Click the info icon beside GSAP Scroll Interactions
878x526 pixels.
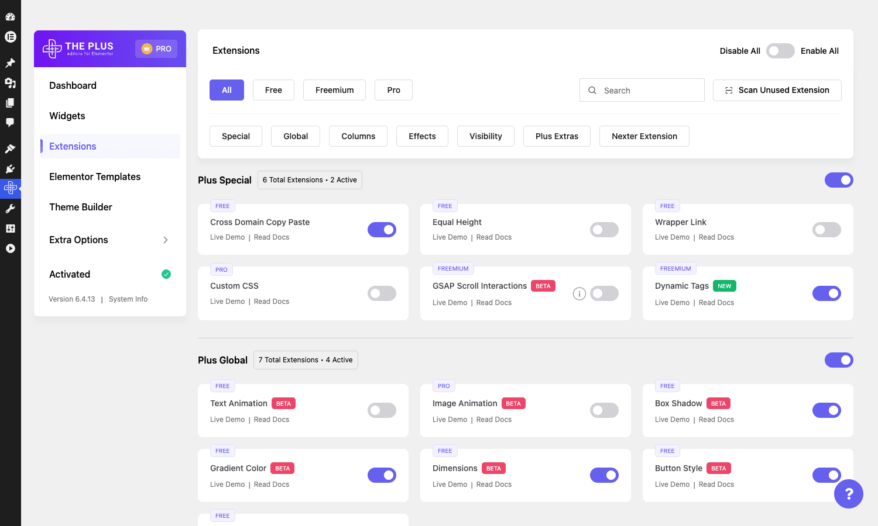coord(579,294)
